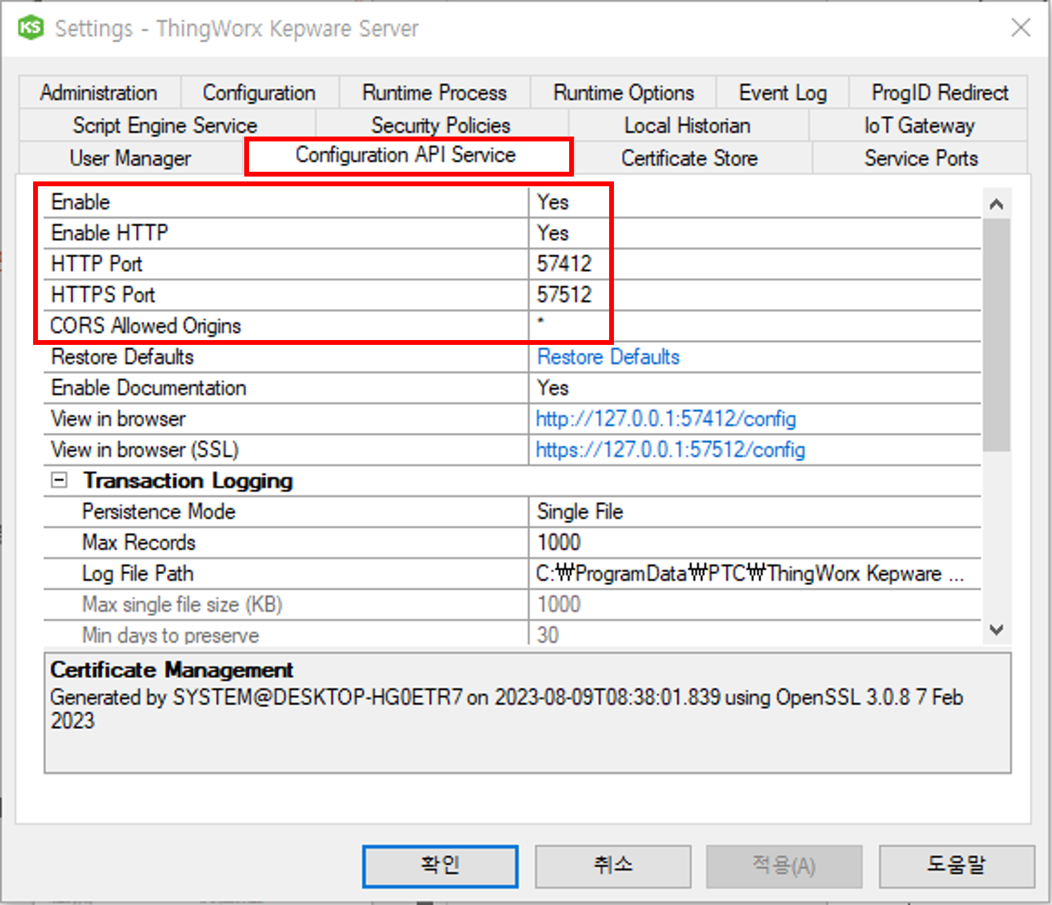Click the property grid scrollbar thumb
The height and width of the screenshot is (905, 1052).
click(996, 335)
